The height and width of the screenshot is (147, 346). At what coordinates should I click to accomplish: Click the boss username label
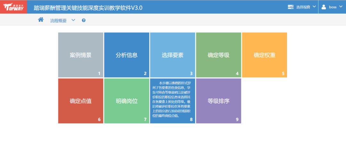point(333,7)
